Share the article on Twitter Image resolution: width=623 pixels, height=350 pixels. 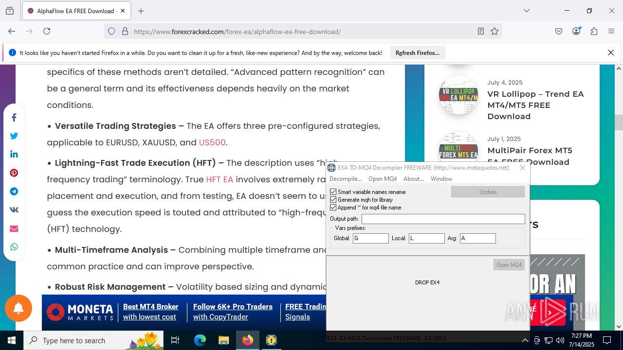(x=14, y=136)
